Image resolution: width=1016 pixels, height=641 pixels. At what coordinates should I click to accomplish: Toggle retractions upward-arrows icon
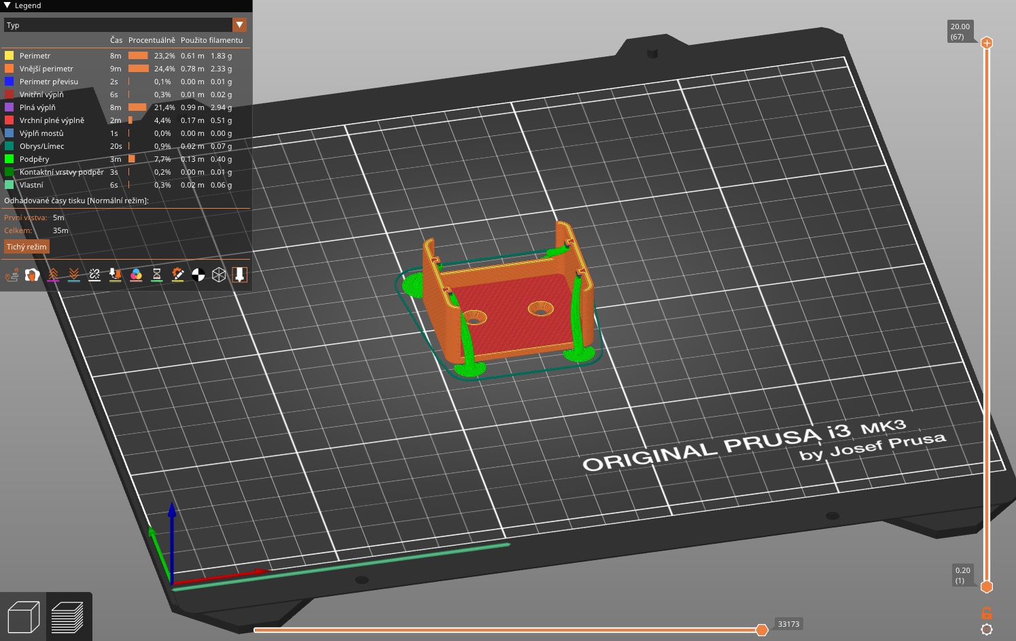point(53,275)
